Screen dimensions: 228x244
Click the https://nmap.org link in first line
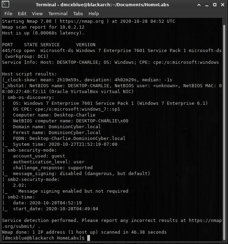tap(82, 21)
